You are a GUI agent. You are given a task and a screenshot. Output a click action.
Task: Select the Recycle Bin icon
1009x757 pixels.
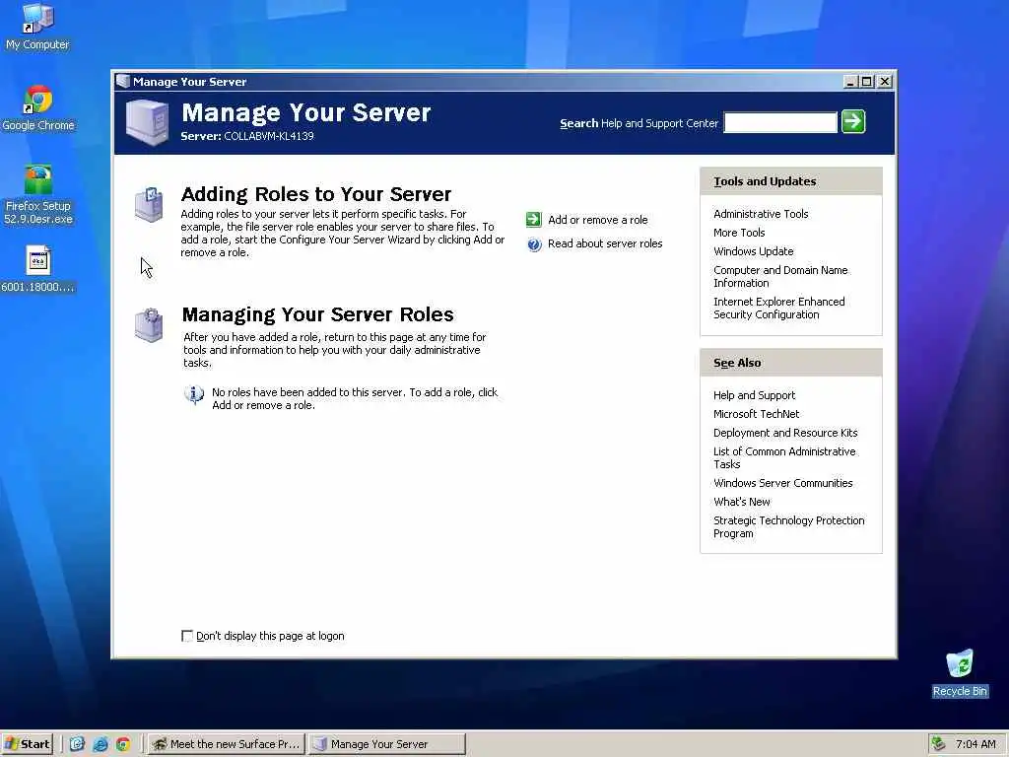click(x=960, y=673)
